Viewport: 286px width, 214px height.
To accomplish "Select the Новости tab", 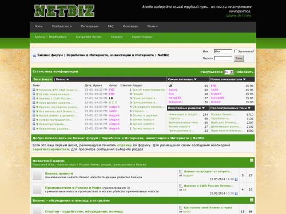I will coord(62,79).
